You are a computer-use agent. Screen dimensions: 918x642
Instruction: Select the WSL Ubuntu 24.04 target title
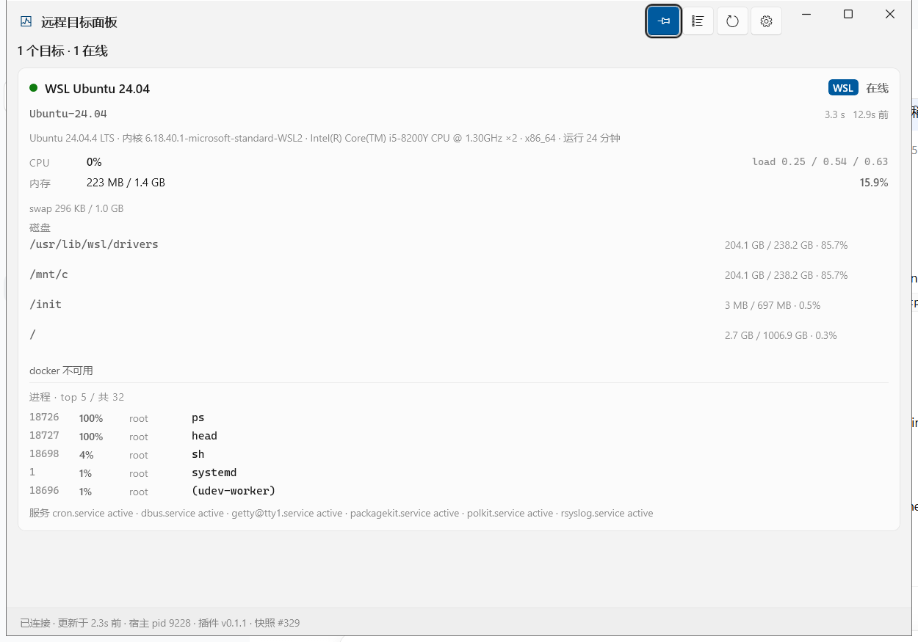(97, 89)
